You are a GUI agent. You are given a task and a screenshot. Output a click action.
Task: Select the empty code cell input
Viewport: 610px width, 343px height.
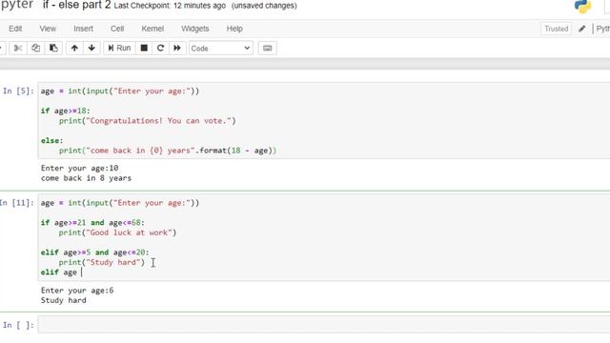coord(324,325)
